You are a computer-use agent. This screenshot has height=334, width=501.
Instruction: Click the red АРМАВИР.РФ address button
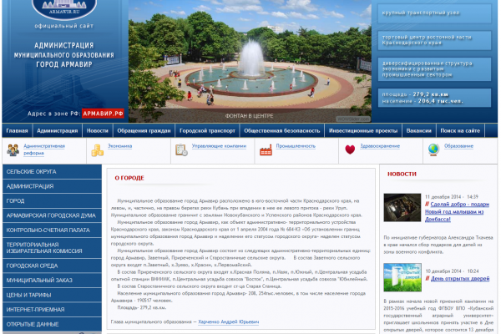pos(103,114)
